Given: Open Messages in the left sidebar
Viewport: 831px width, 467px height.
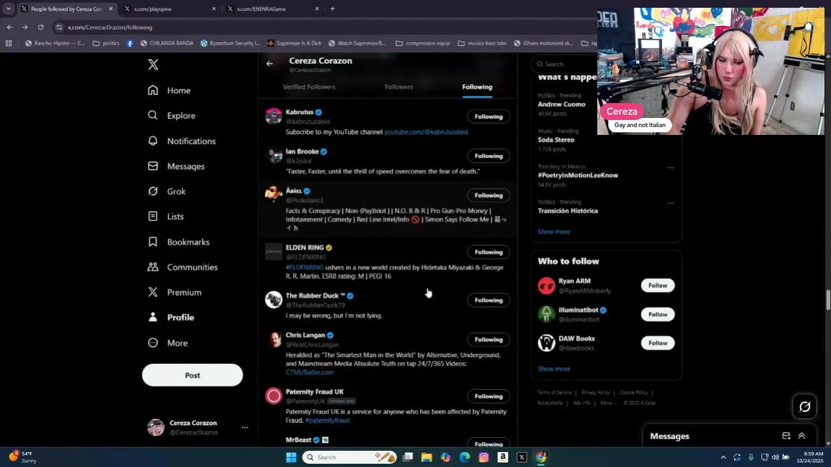Looking at the screenshot, I should 176,166.
